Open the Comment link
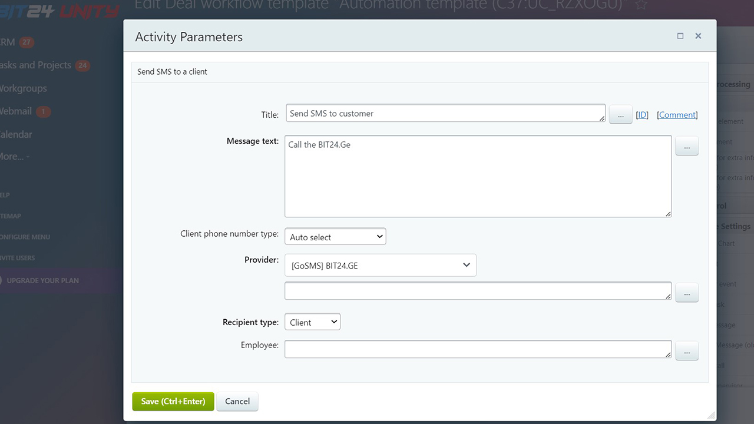 (677, 115)
